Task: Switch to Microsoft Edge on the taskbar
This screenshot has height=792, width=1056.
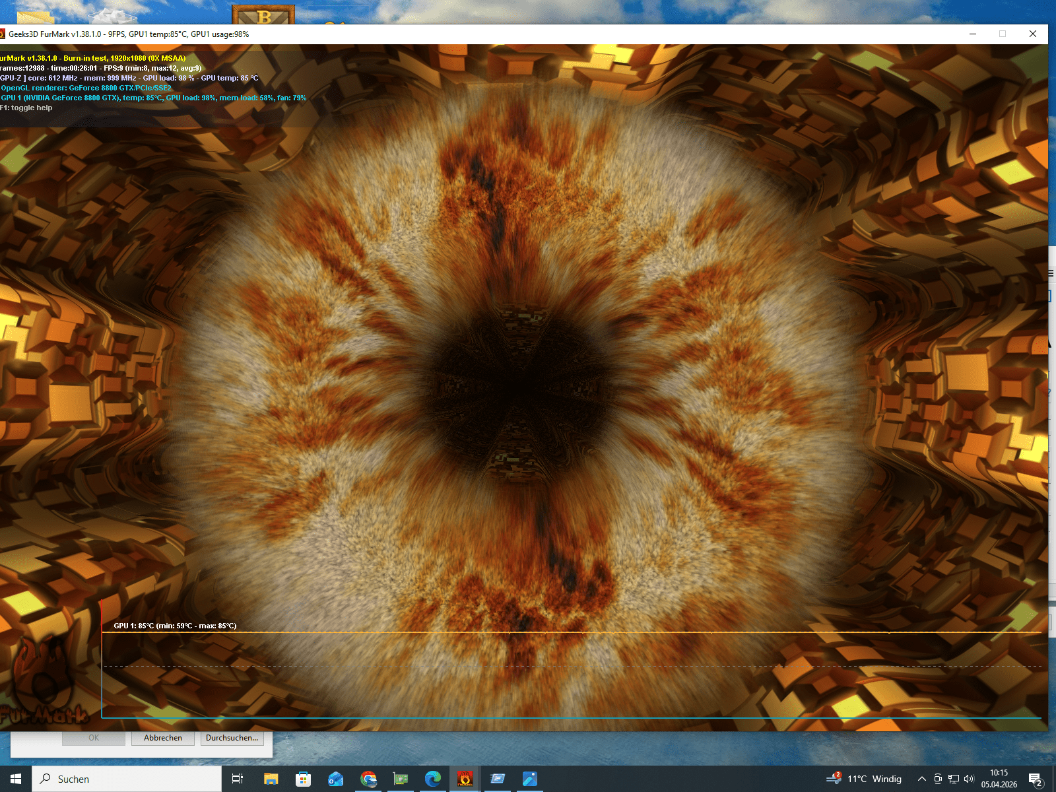Action: [x=433, y=779]
